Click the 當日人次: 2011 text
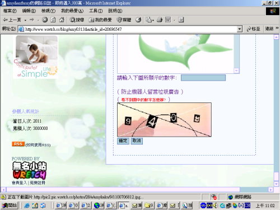This screenshot has width=280, height=210. click(27, 121)
